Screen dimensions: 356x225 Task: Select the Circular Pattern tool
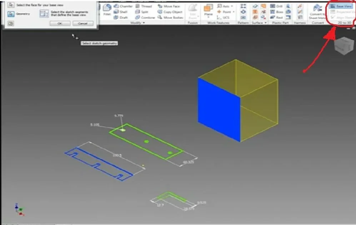pos(243,12)
